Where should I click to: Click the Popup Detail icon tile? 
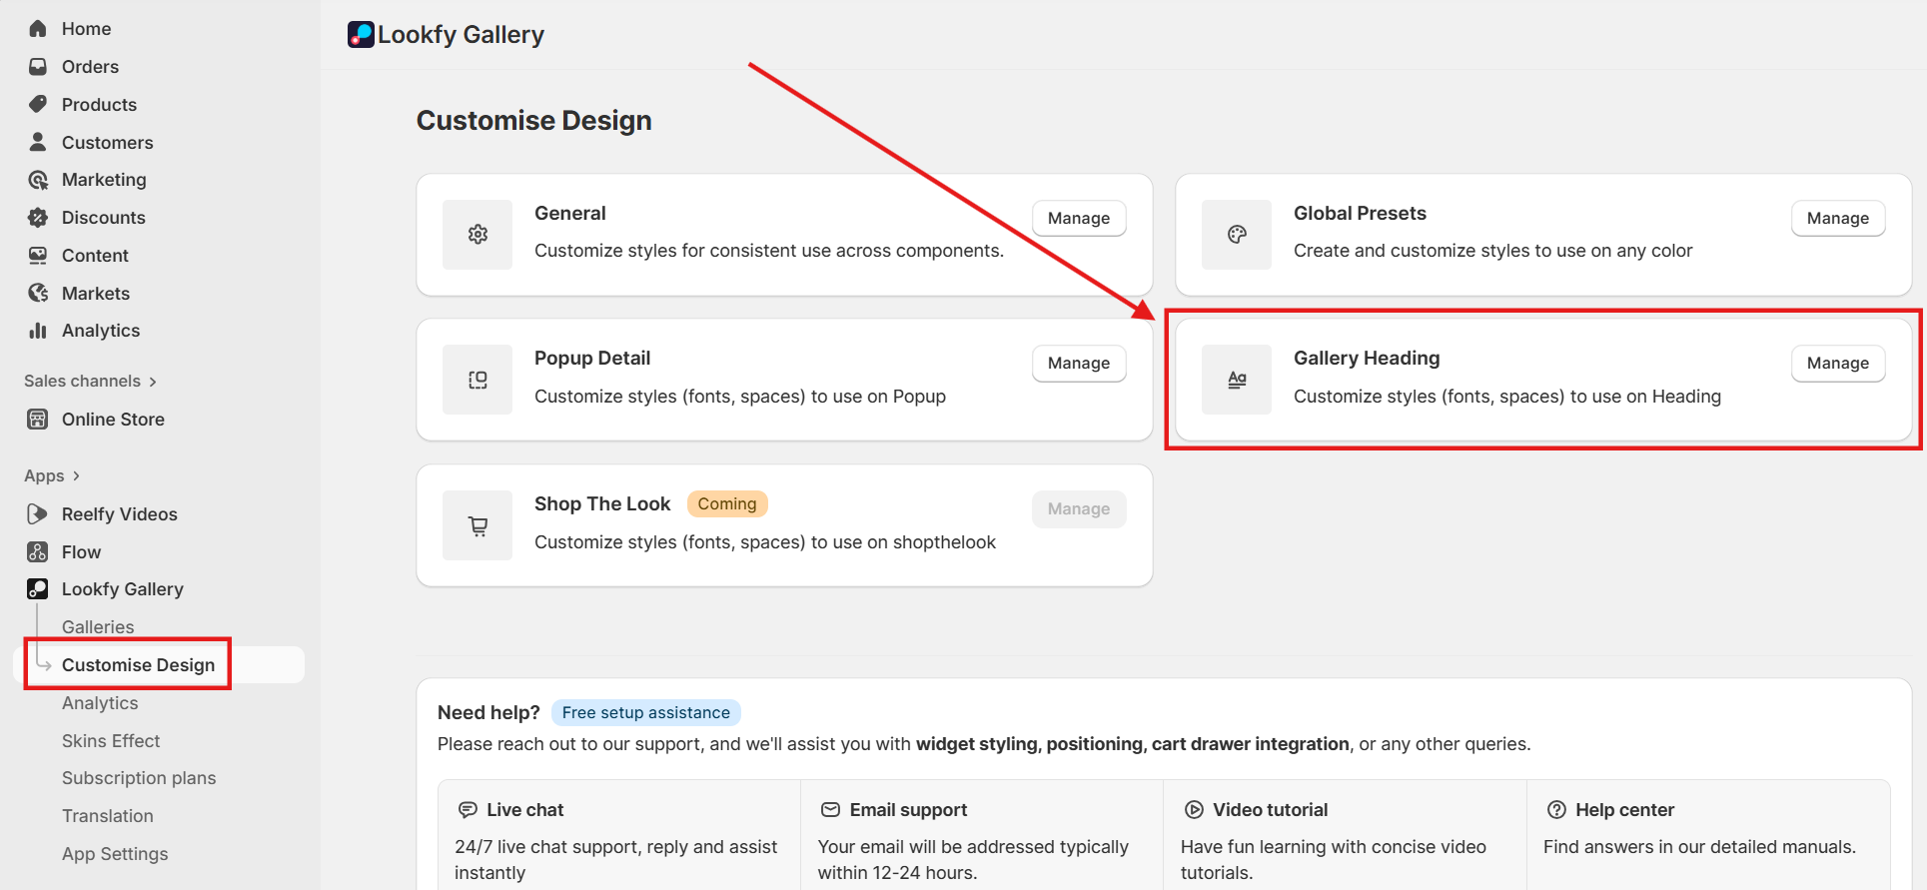tap(478, 380)
